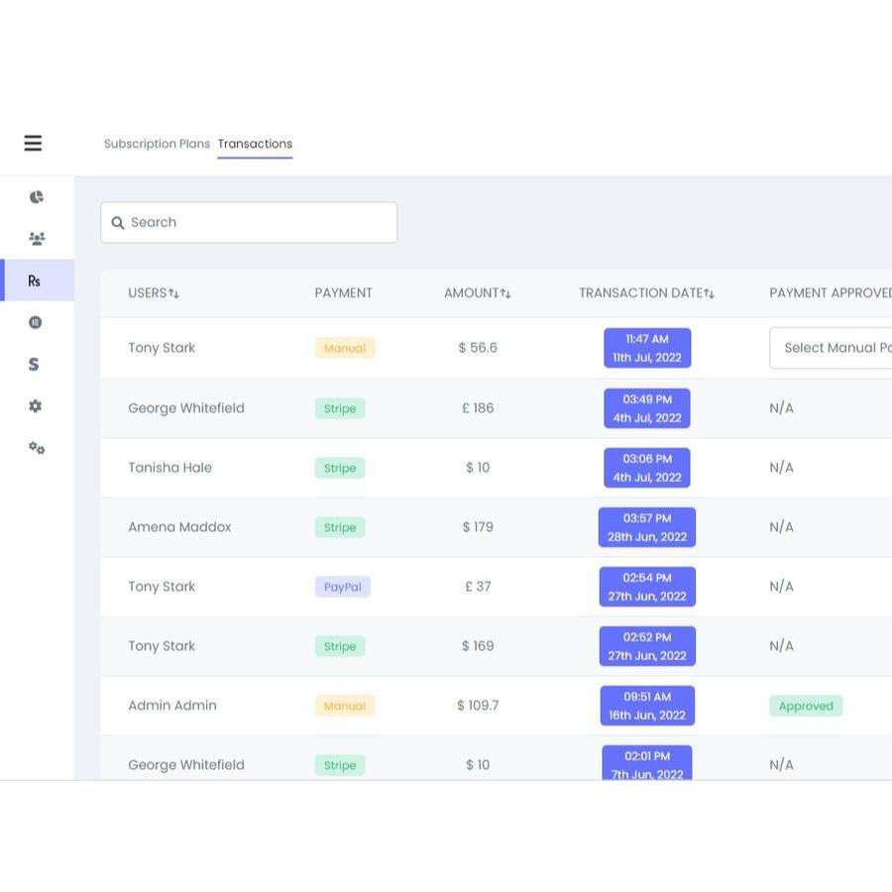
Task: Switch to the Transactions tab
Action: (255, 144)
